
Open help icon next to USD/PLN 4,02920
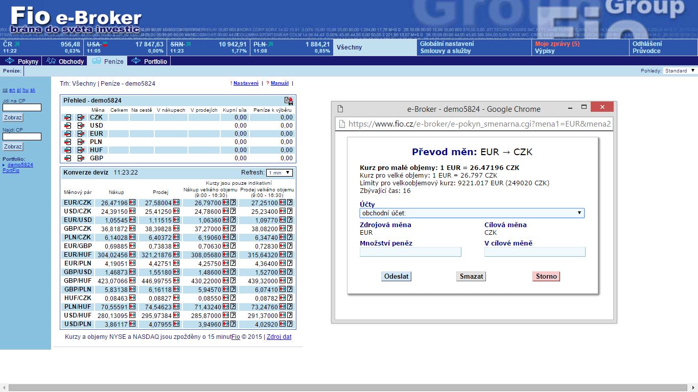click(290, 324)
